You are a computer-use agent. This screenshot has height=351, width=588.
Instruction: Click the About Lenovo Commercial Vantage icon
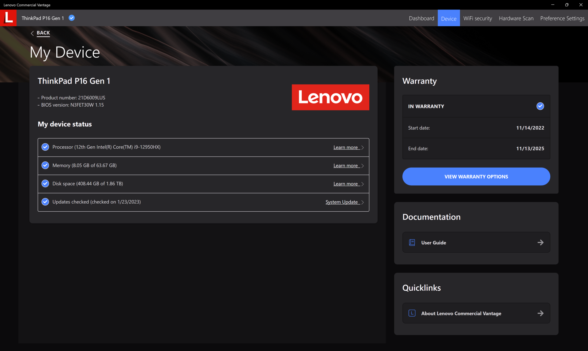tap(412, 313)
